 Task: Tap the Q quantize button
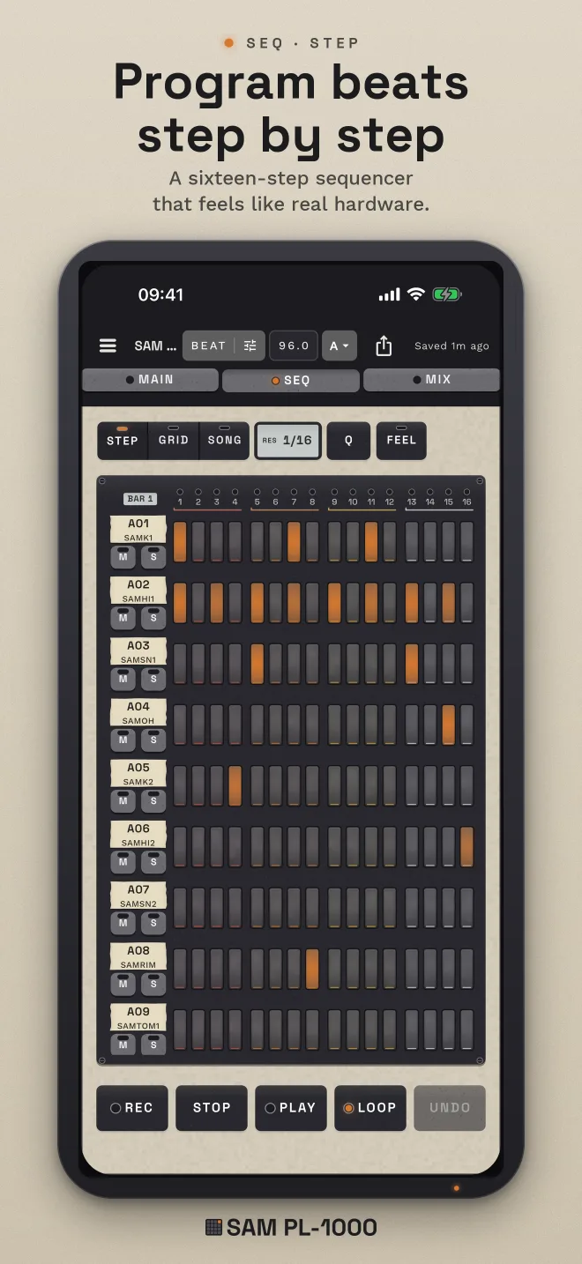tap(348, 440)
